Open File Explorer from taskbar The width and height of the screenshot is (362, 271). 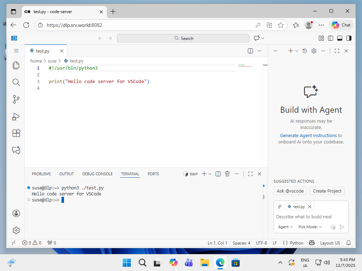point(205,263)
